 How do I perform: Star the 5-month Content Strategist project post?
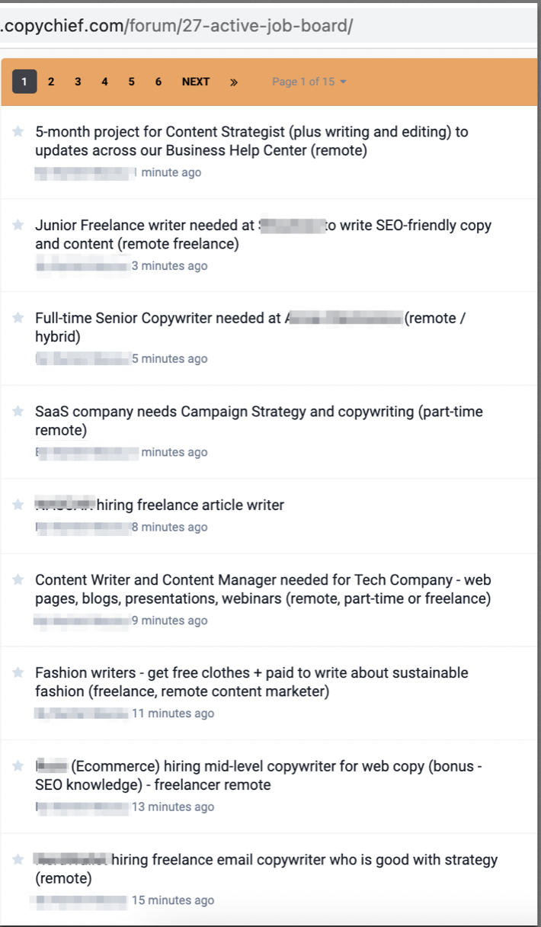click(18, 132)
